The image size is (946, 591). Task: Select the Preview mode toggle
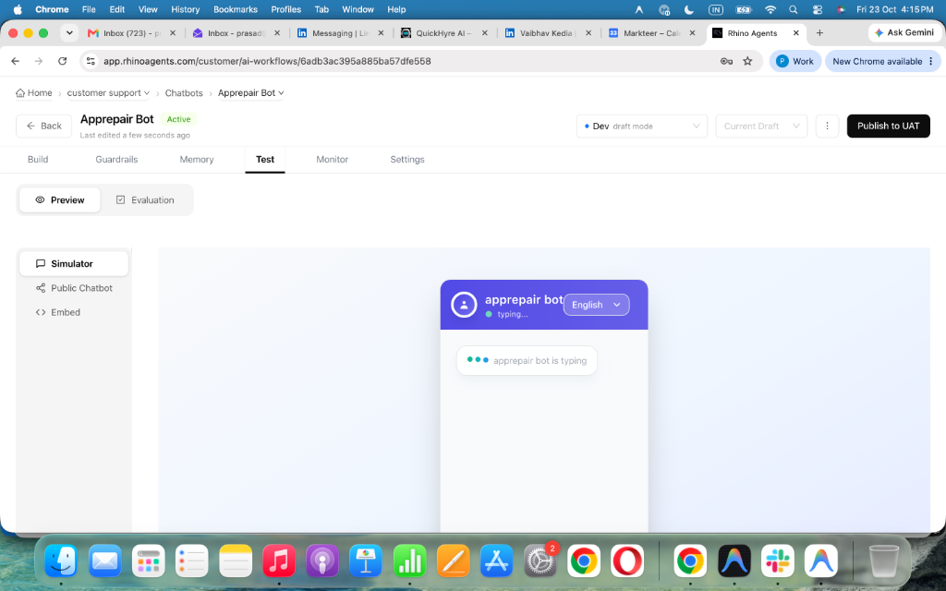pyautogui.click(x=60, y=200)
